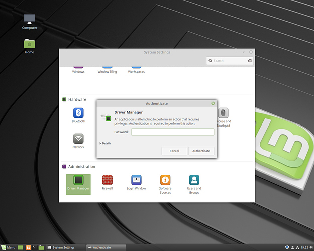
Task: Open the network tray applet
Action: [297, 247]
